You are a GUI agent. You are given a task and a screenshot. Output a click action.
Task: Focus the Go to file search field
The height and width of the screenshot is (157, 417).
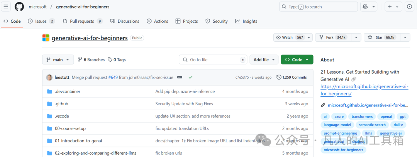point(213,60)
